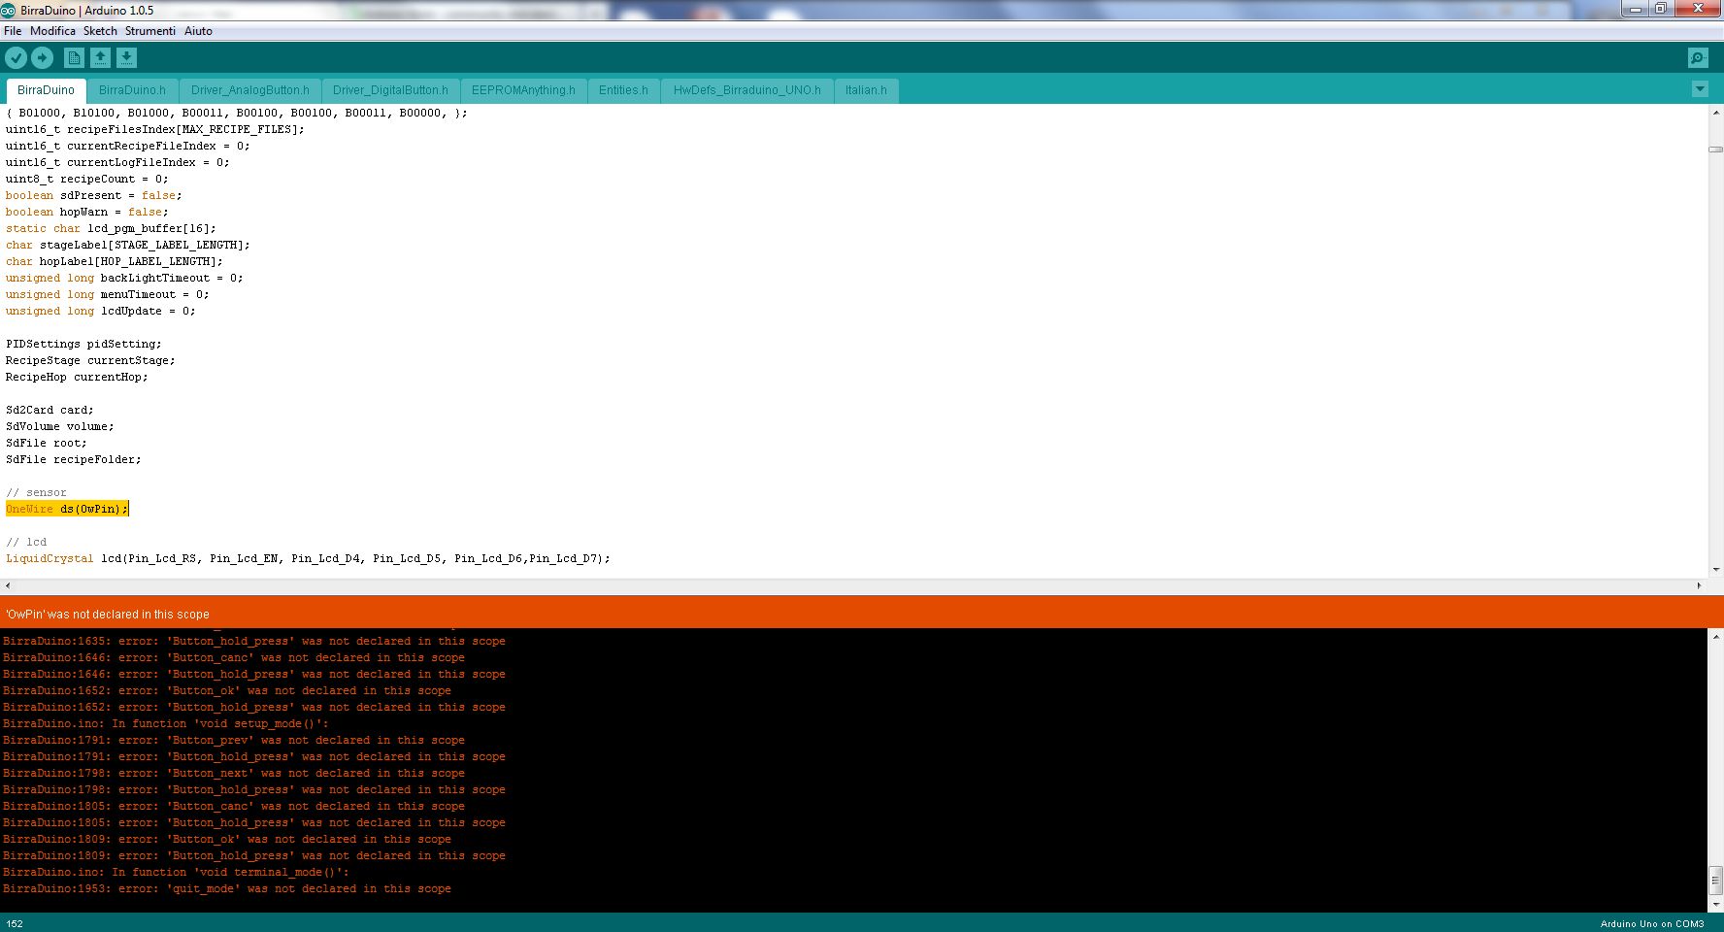
Task: Click the 'OwPin' error message banner
Action: point(107,614)
